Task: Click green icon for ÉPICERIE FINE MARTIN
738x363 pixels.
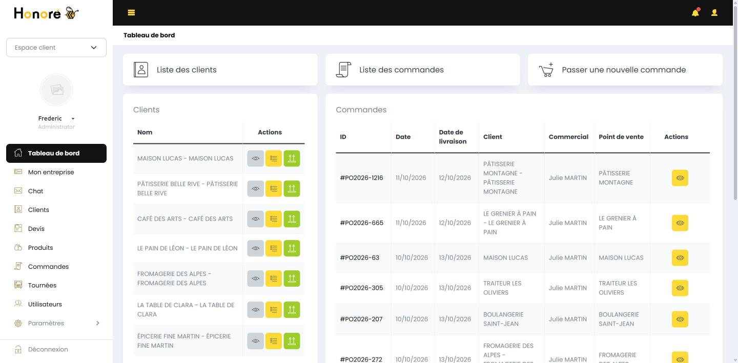Action: click(x=292, y=341)
